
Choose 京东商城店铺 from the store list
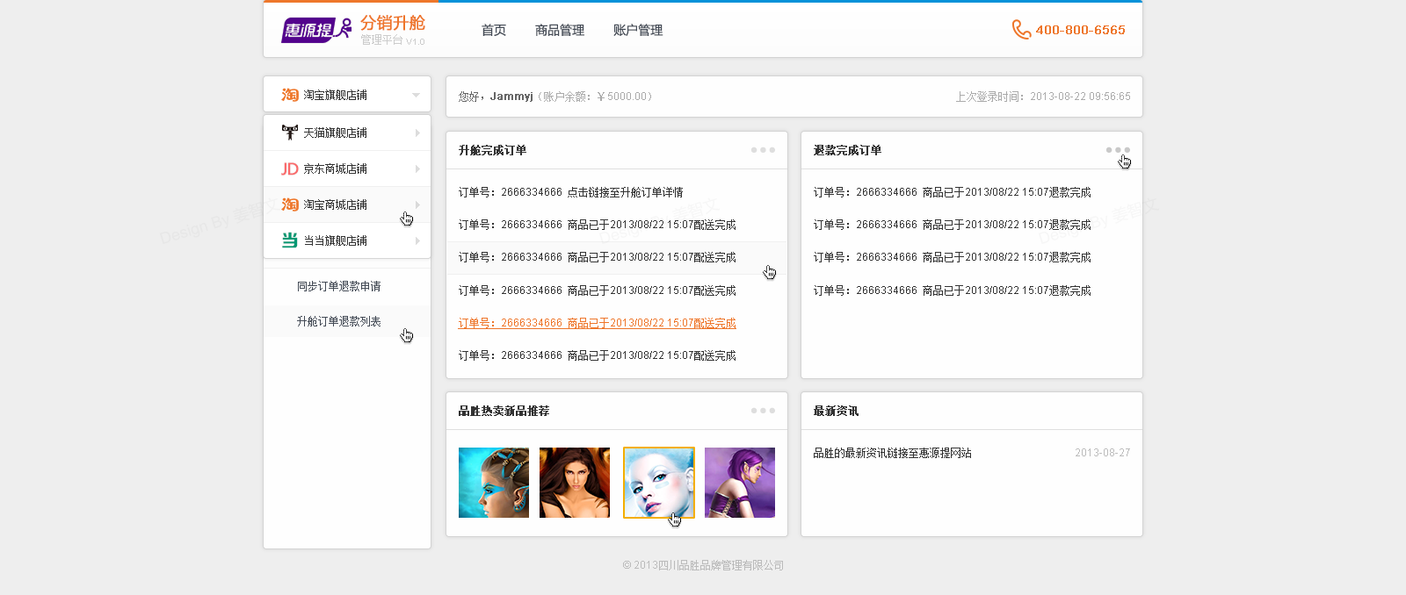347,168
